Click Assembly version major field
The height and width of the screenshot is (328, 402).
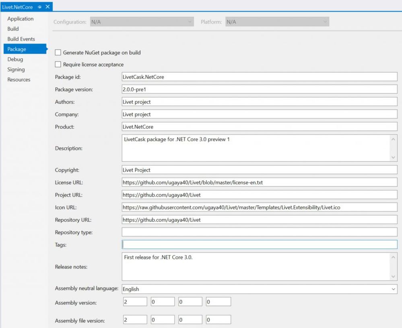135,302
